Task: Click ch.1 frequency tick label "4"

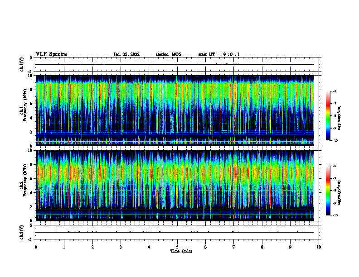Action: tap(32, 118)
